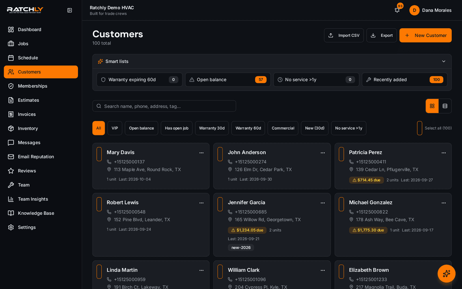462x289 pixels.
Task: Check John Anderson customer checkbox
Action: click(220, 154)
